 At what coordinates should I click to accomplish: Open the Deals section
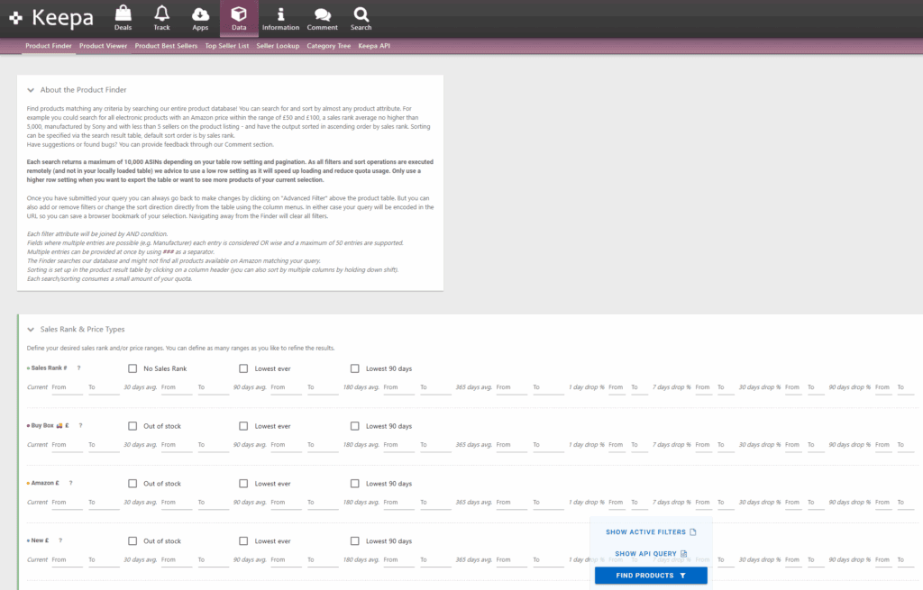pos(123,18)
